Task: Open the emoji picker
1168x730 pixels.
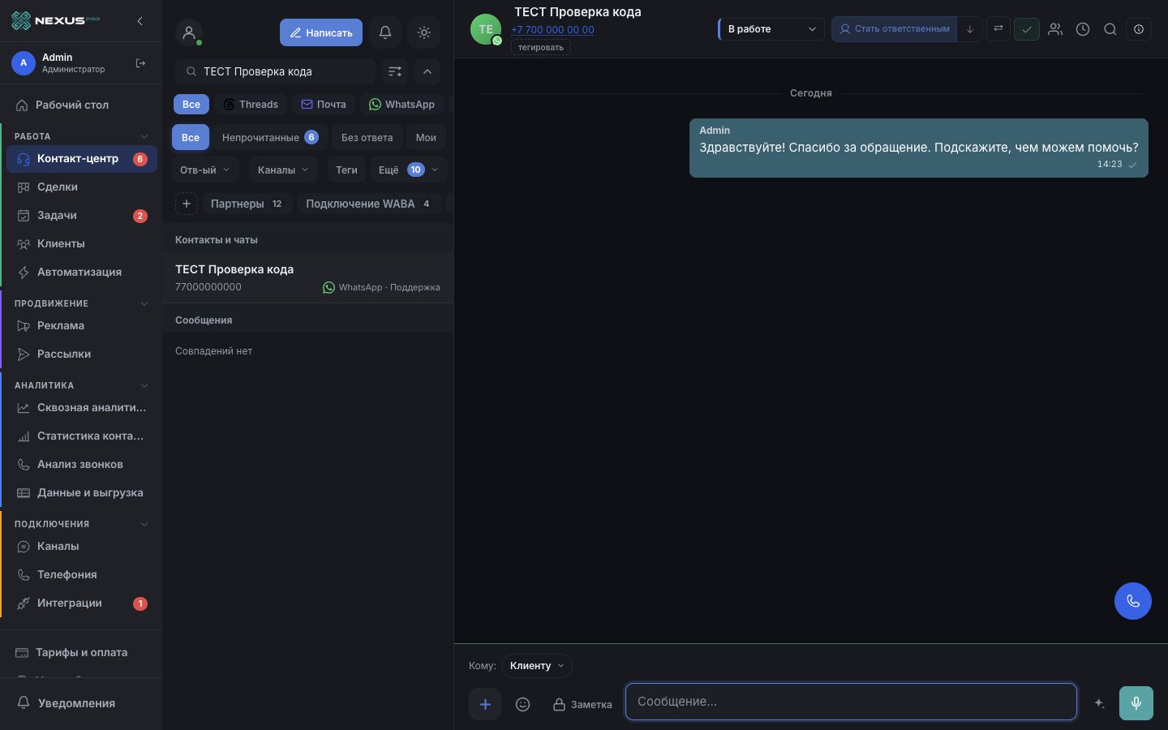Action: [523, 704]
